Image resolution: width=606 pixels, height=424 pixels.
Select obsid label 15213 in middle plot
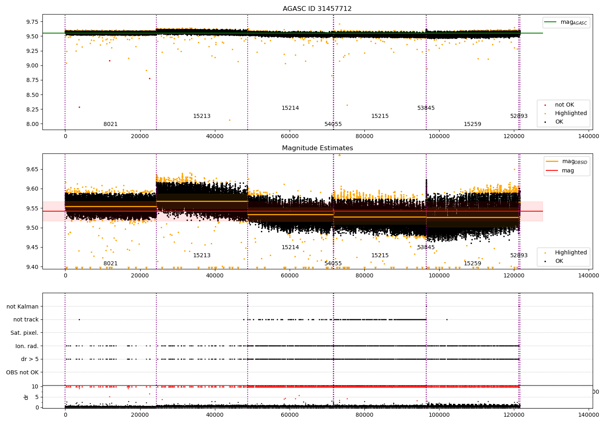pos(202,256)
